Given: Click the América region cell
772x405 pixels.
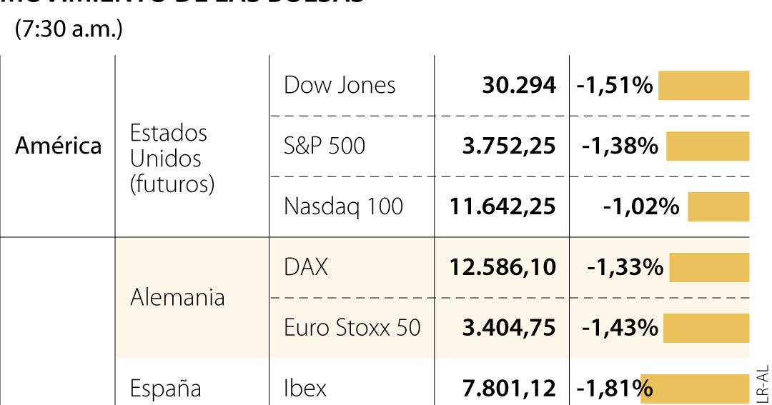Looking at the screenshot, I should point(58,146).
